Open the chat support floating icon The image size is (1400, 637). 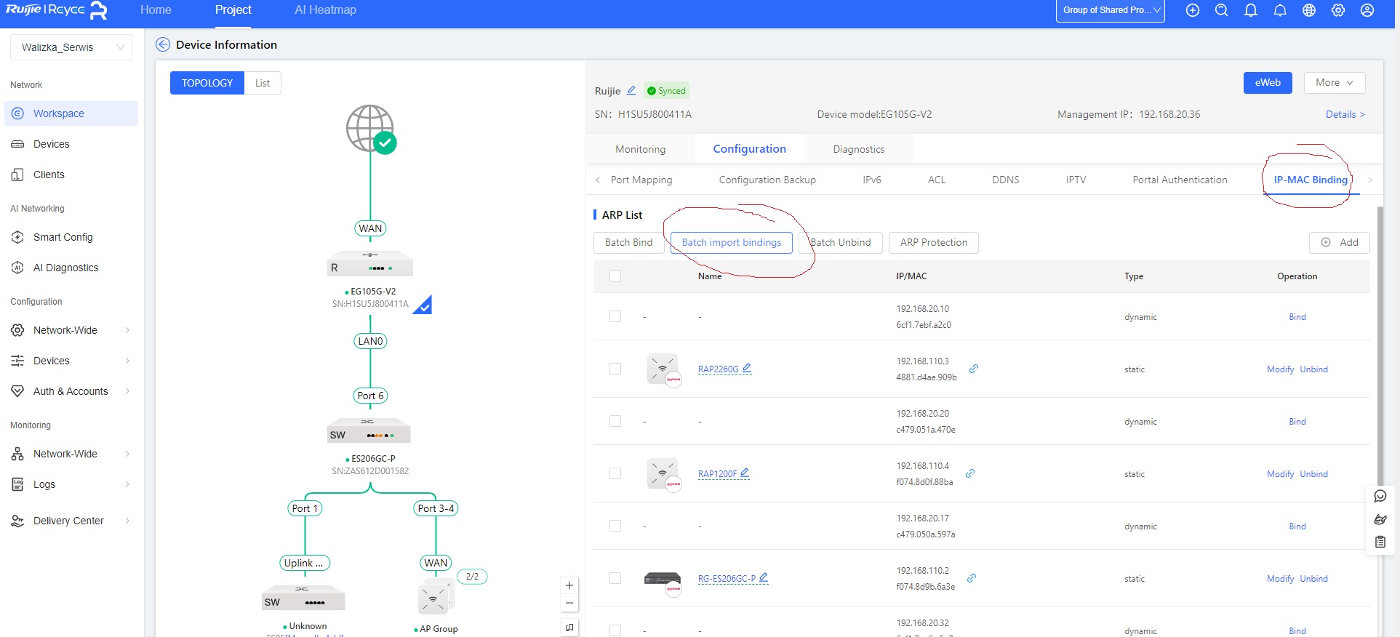click(x=1380, y=496)
